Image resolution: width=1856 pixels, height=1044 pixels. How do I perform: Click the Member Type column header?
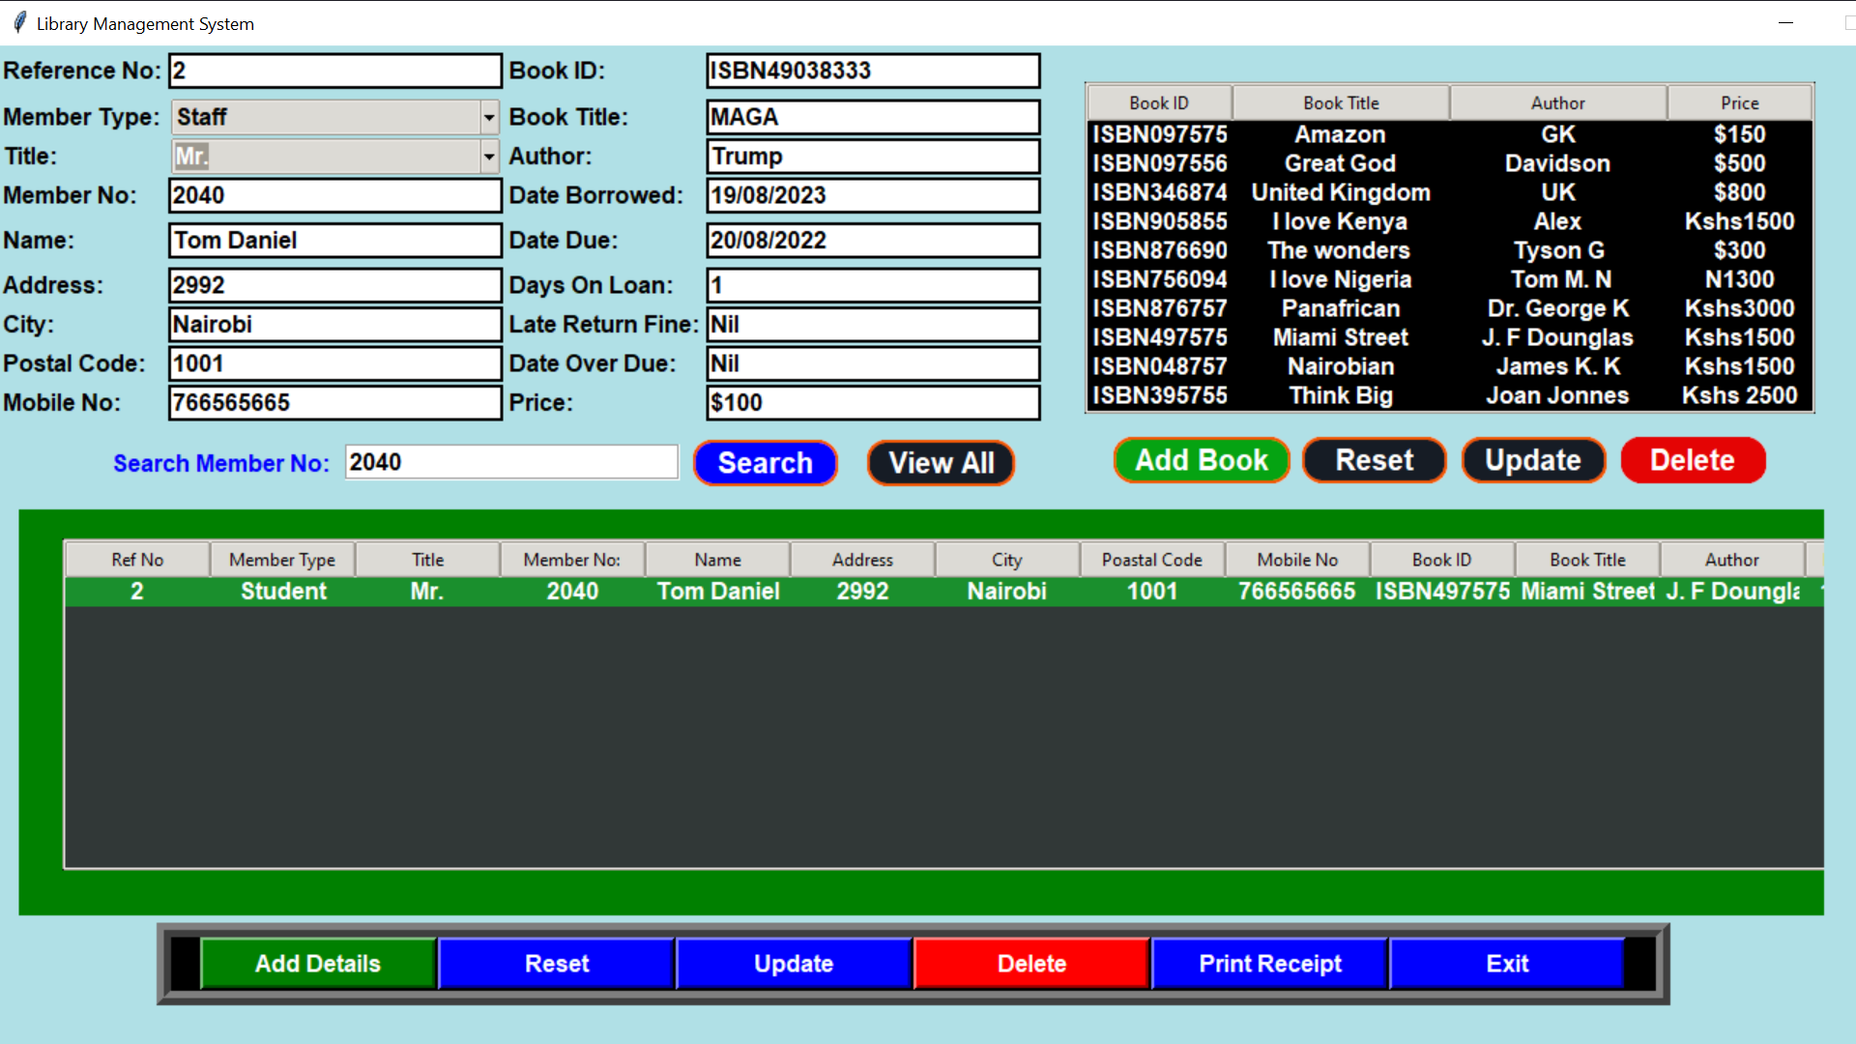(x=282, y=560)
